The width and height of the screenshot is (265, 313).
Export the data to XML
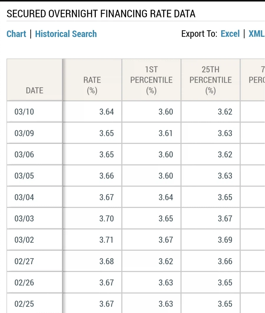click(256, 34)
